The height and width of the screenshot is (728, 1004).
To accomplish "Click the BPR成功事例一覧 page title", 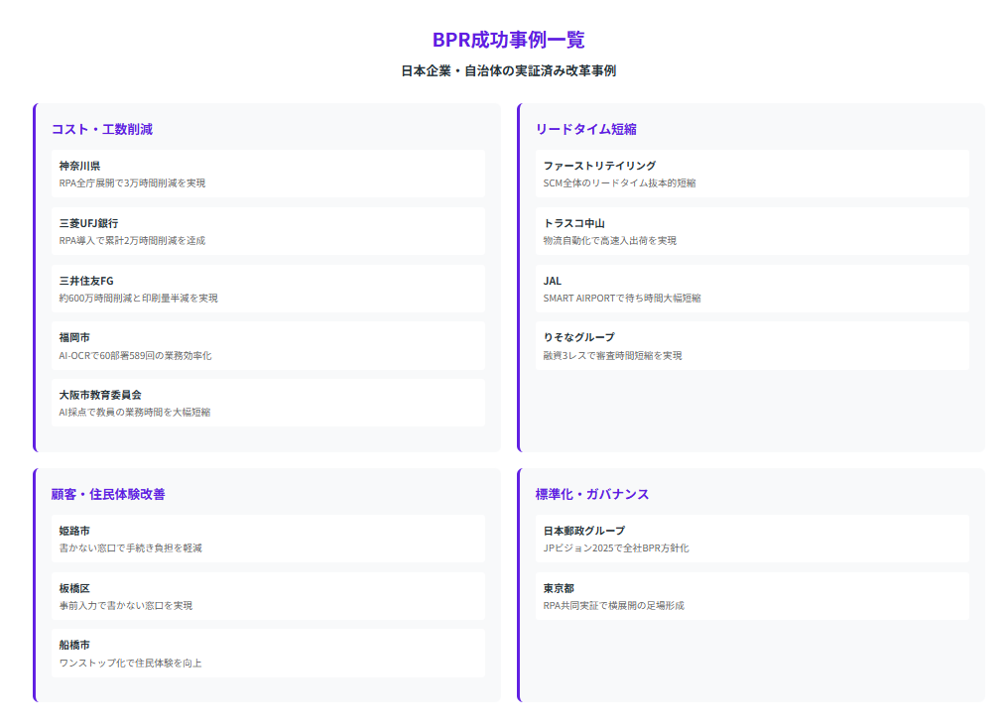I will [x=508, y=40].
